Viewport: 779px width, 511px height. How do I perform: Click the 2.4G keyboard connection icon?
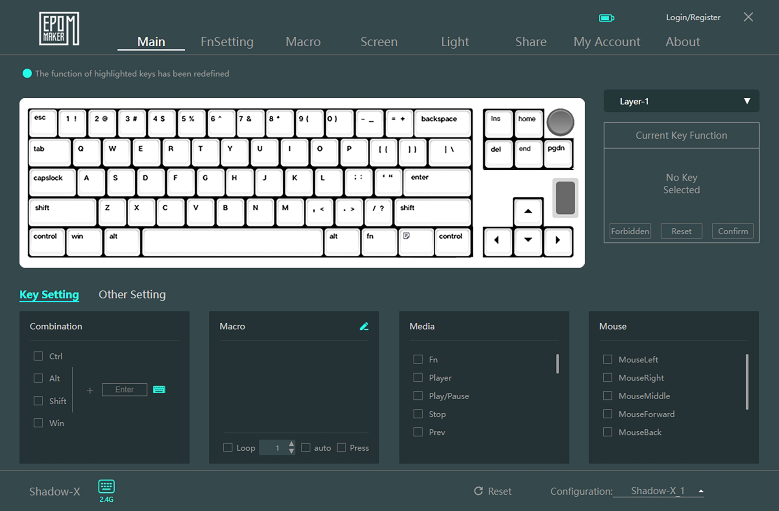point(106,487)
